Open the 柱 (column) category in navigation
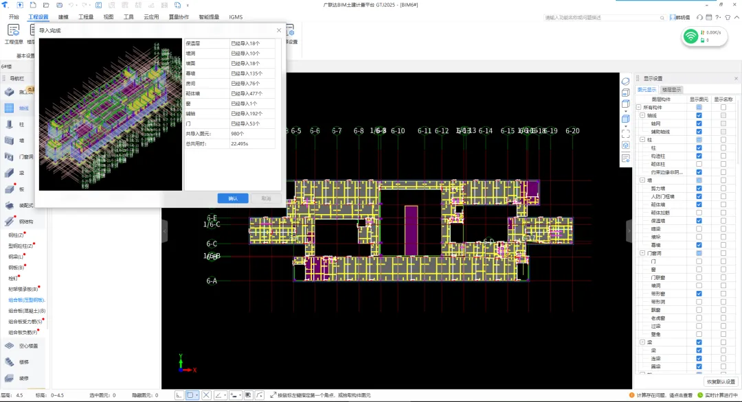This screenshot has height=402, width=742. coord(21,124)
